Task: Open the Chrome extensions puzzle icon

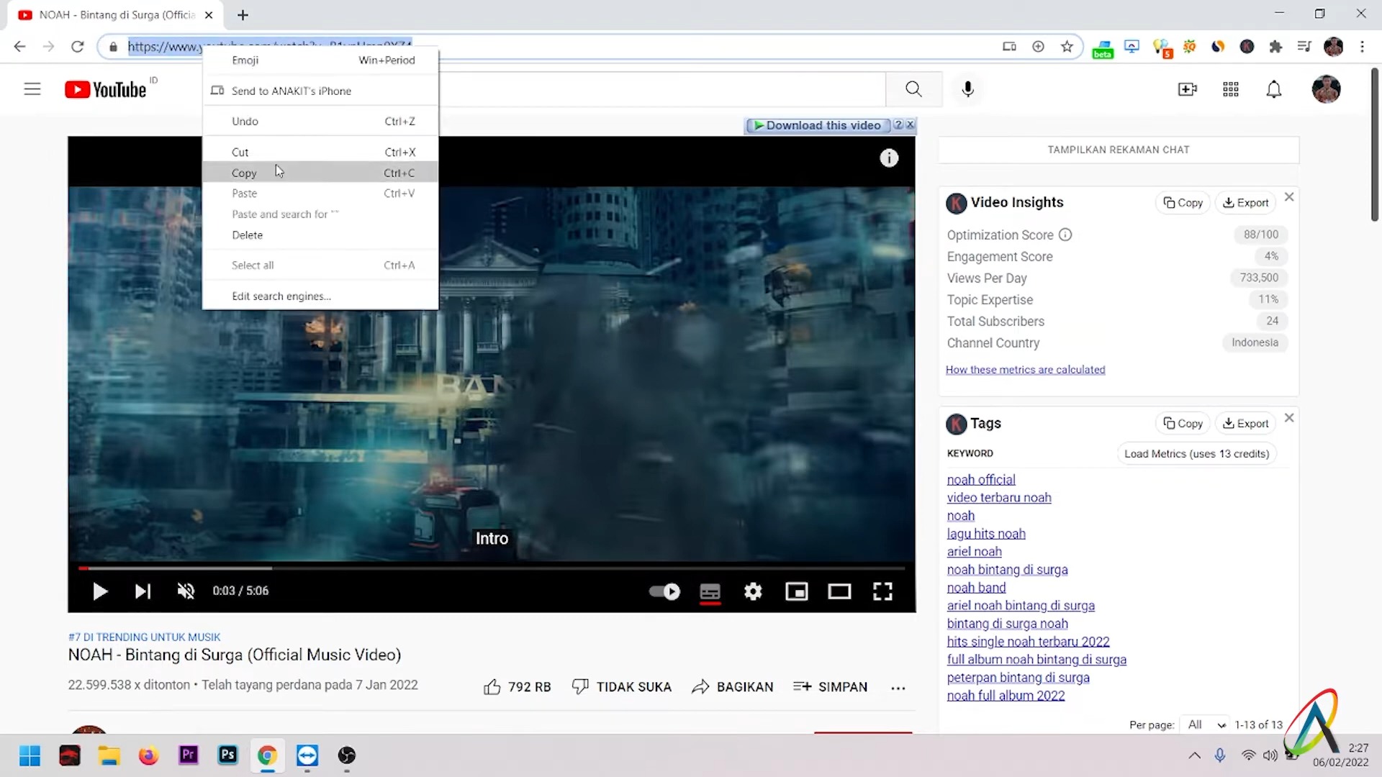Action: pos(1275,47)
